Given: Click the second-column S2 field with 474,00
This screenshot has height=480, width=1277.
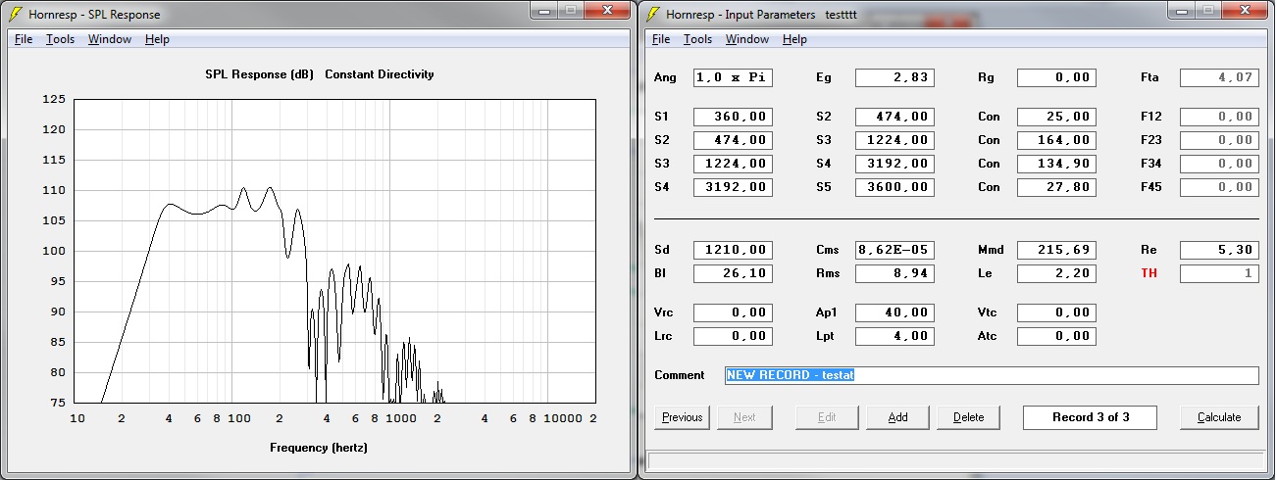Looking at the screenshot, I should tap(894, 117).
